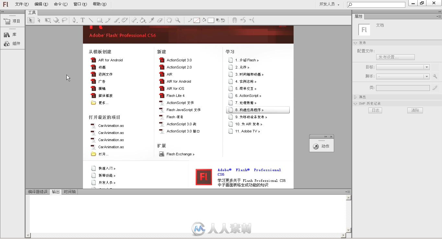The width and height of the screenshot is (442, 239).
Task: Open the stroke color swatch
Action: tap(197, 20)
